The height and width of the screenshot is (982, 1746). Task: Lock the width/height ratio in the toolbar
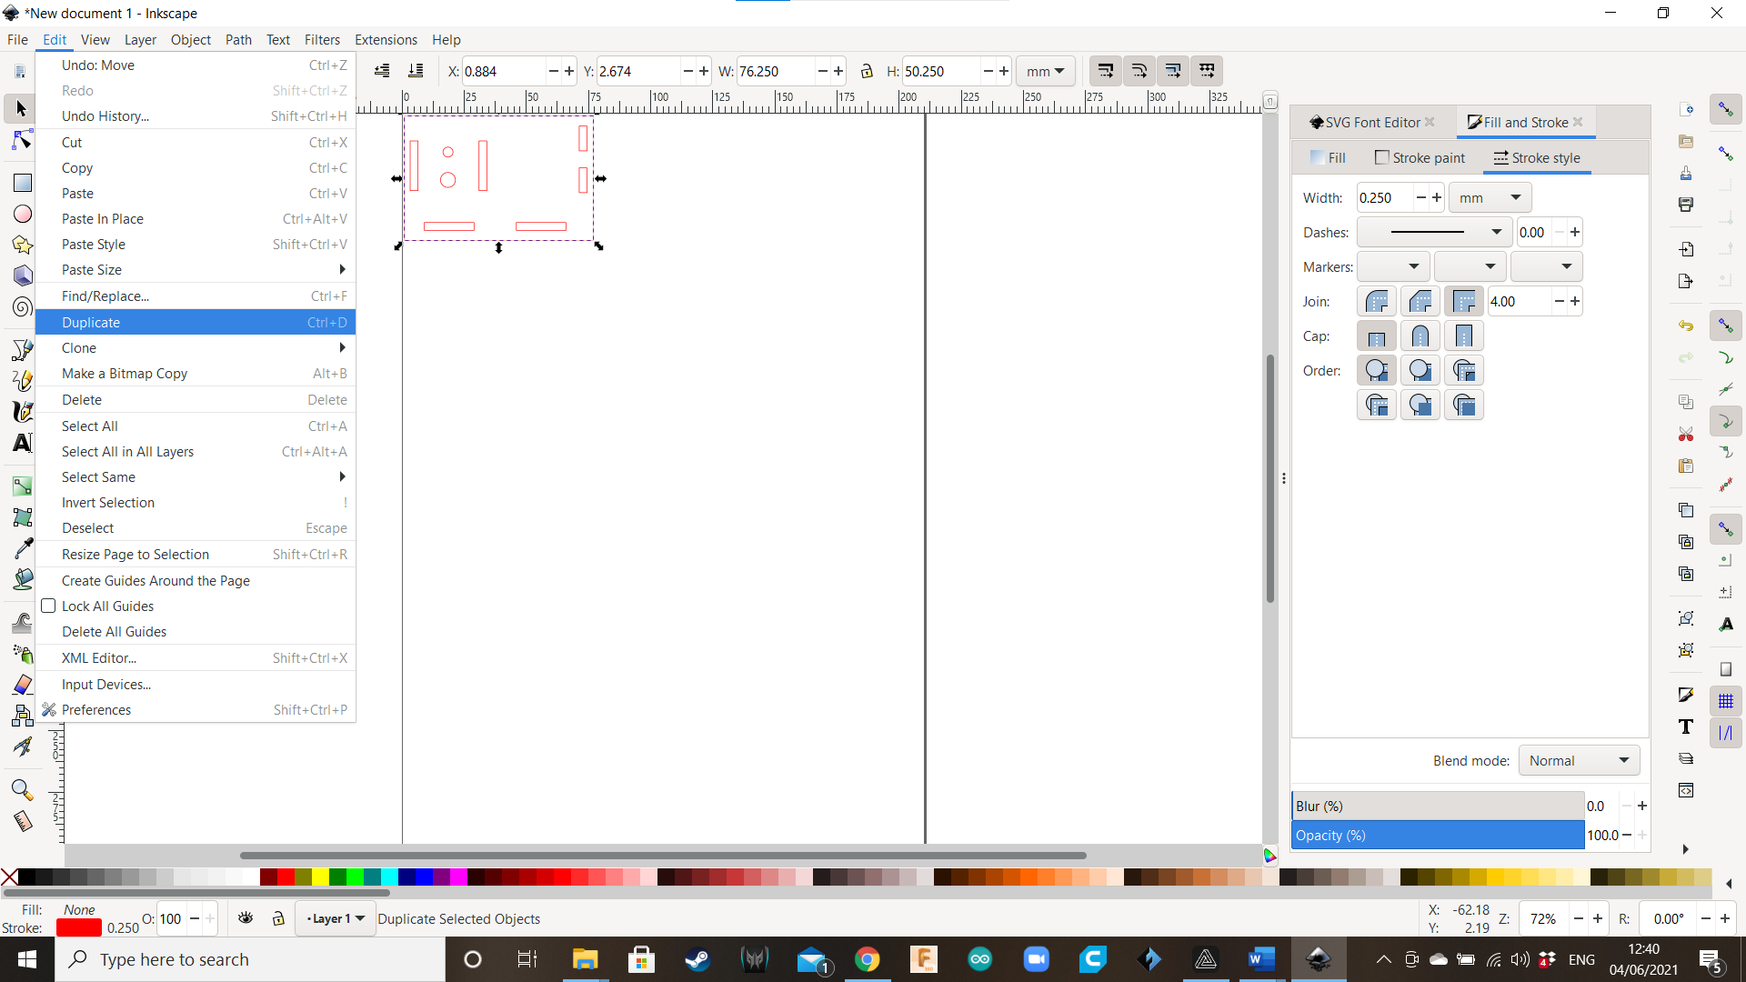tap(868, 71)
